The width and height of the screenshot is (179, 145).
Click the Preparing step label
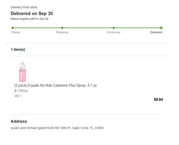click(x=62, y=32)
